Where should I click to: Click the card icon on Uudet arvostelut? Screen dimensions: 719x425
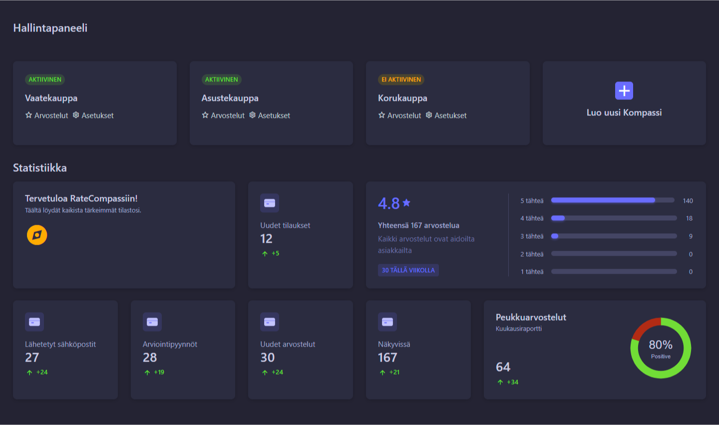coord(270,322)
